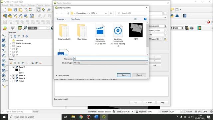Go up one folder in file dialog
This screenshot has width=213, height=120.
coord(68,13)
